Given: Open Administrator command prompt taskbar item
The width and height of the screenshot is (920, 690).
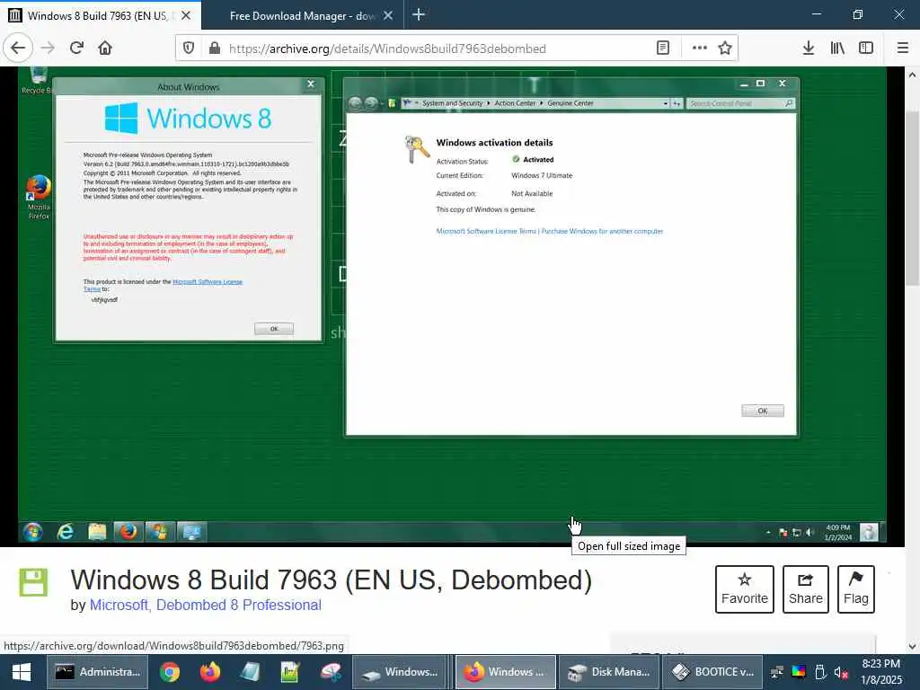Looking at the screenshot, I should (97, 672).
